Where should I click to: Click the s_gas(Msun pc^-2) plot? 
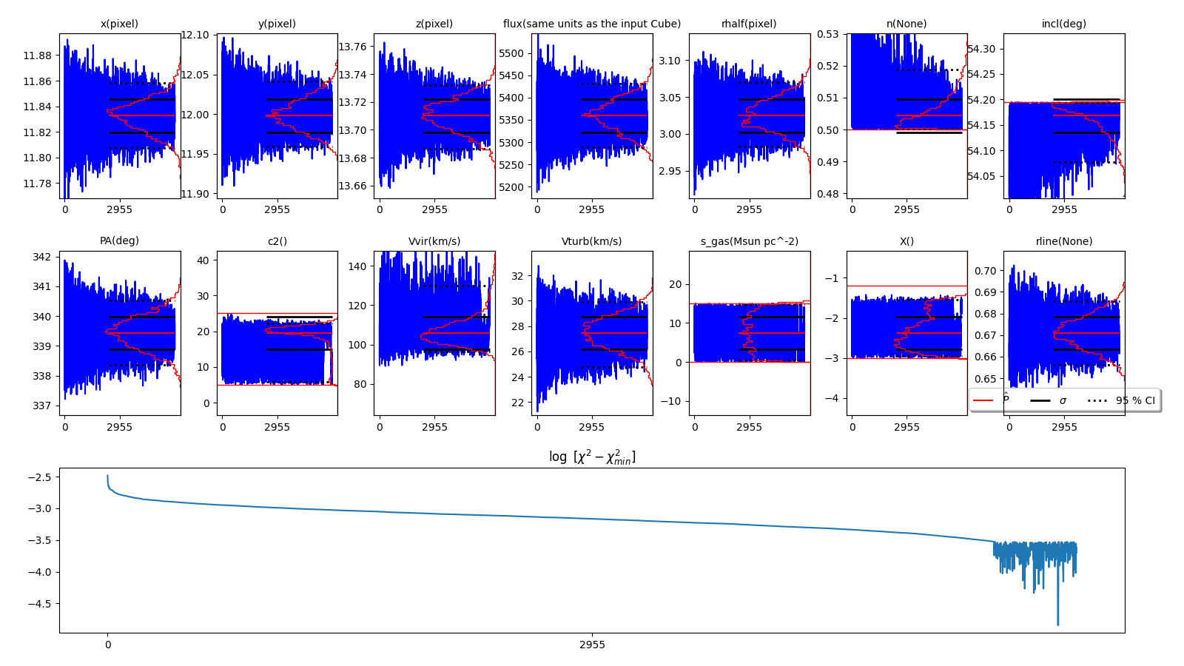749,333
